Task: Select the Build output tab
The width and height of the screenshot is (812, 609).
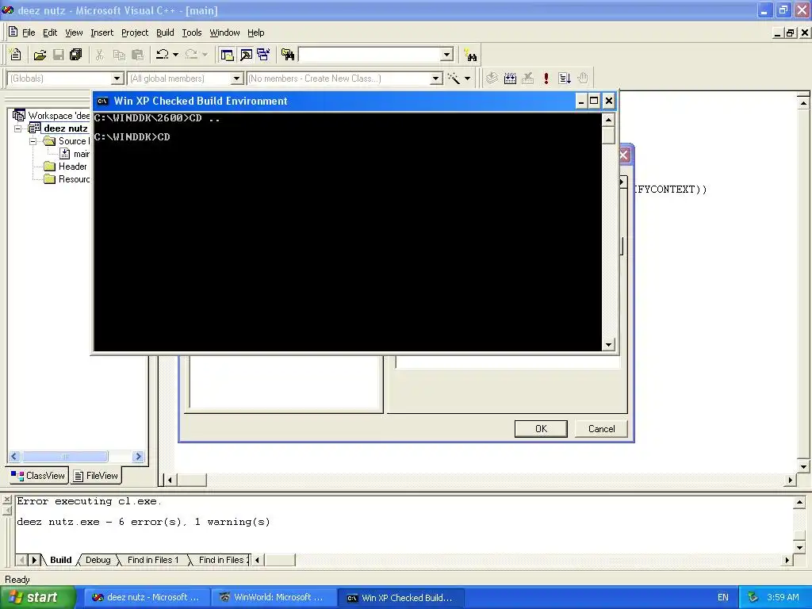Action: tap(60, 560)
